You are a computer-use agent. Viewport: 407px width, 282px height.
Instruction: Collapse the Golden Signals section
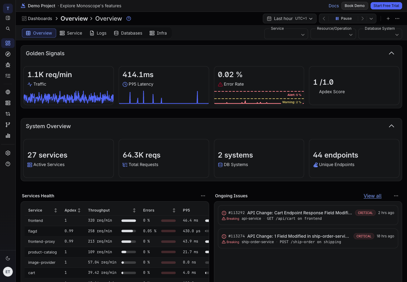click(392, 53)
